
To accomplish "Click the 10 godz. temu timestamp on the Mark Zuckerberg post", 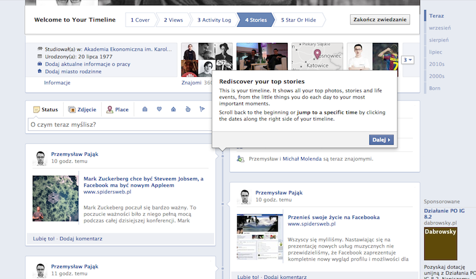I will click(x=69, y=161).
